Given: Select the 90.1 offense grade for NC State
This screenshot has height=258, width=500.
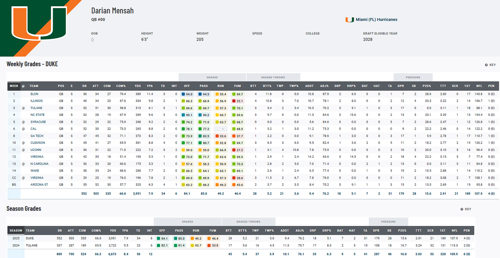Looking at the screenshot, I should [187, 115].
